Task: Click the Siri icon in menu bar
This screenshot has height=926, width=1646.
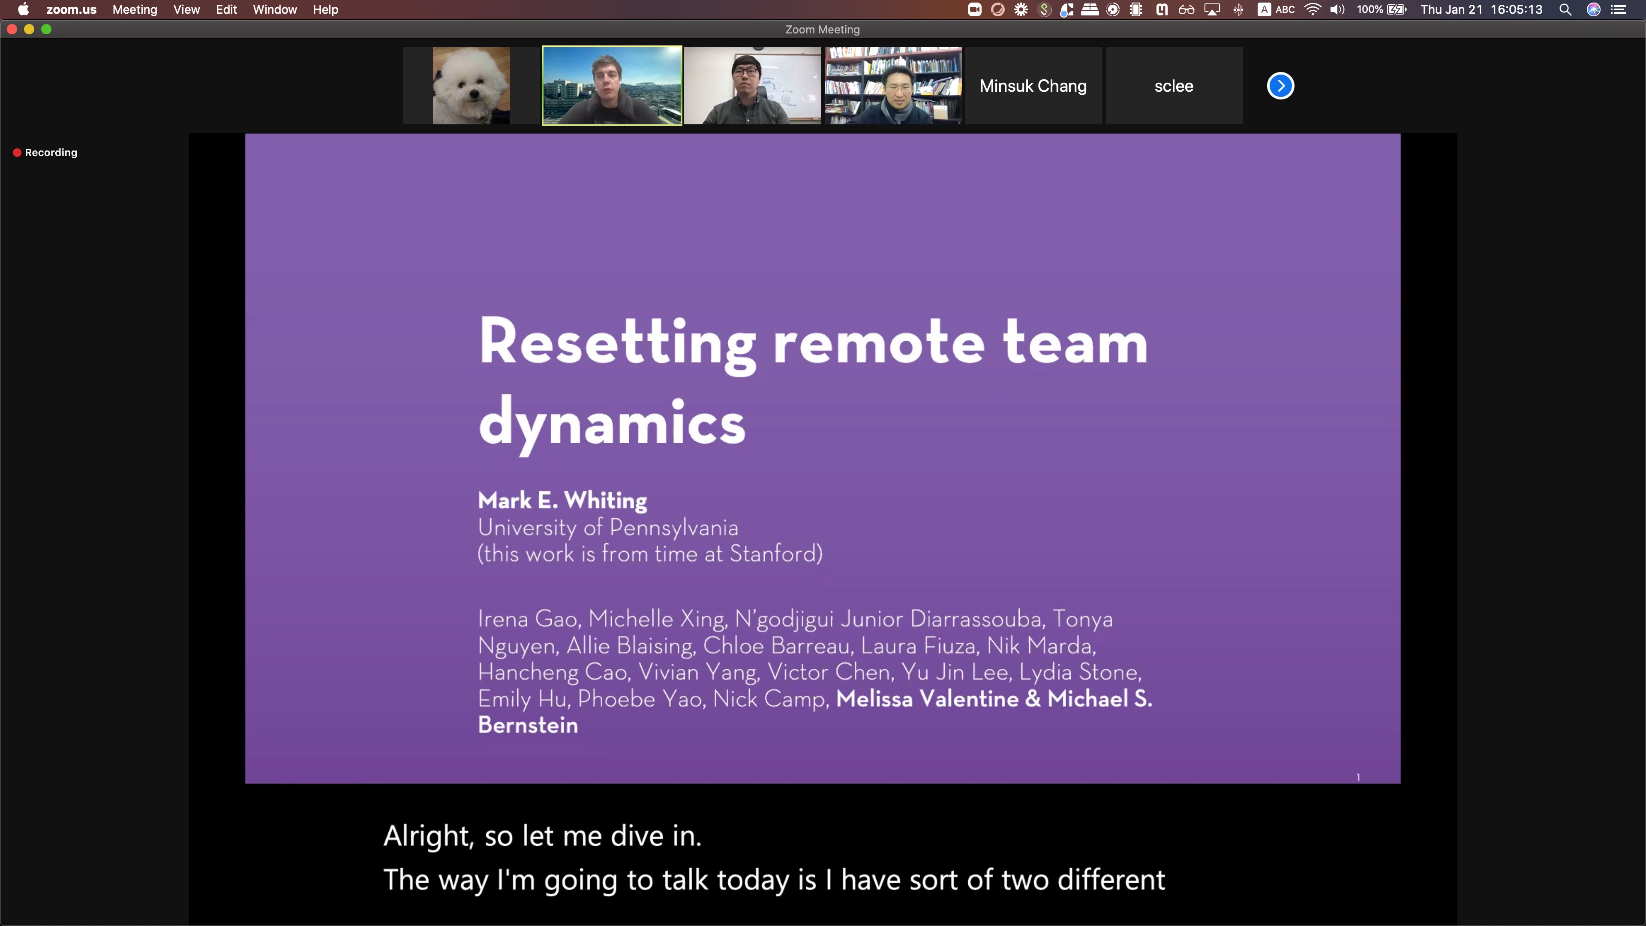Action: pyautogui.click(x=1594, y=9)
